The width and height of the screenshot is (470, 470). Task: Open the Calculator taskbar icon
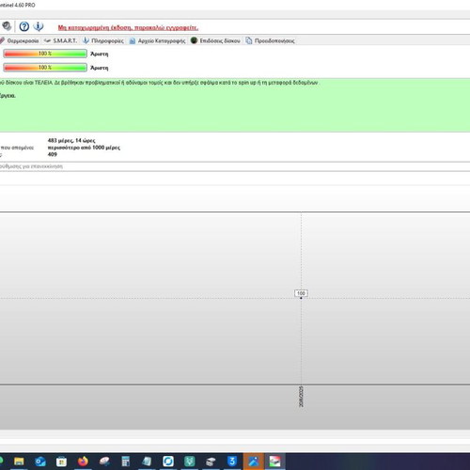tap(126, 462)
